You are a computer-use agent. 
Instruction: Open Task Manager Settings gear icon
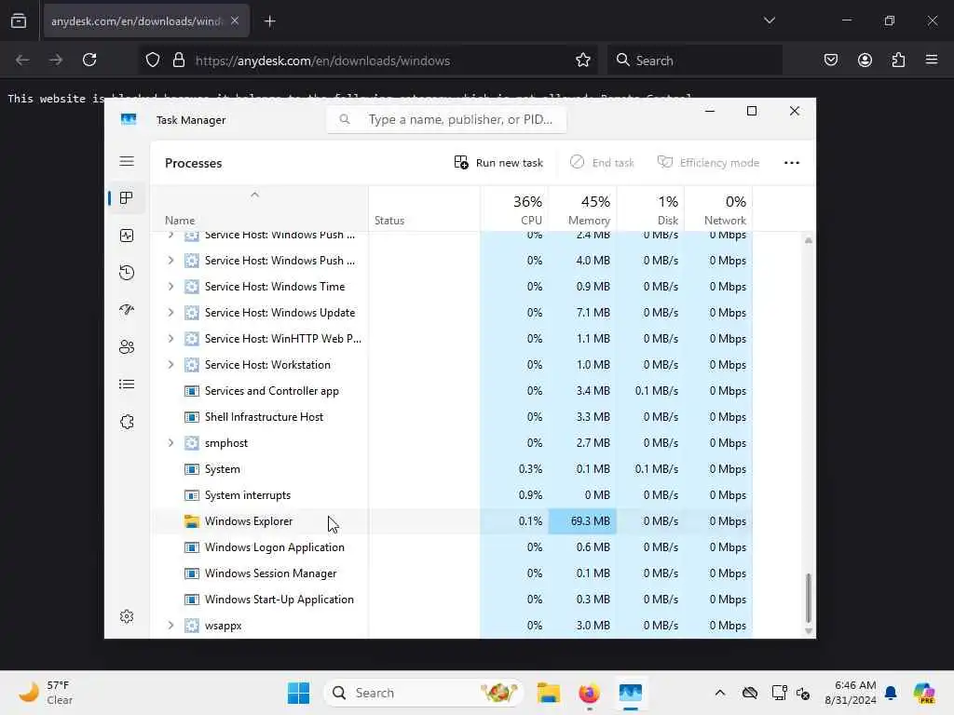127,616
